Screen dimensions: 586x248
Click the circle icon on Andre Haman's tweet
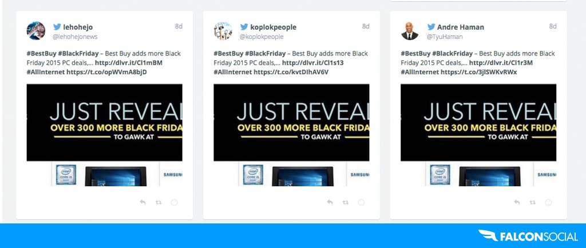[549, 202]
